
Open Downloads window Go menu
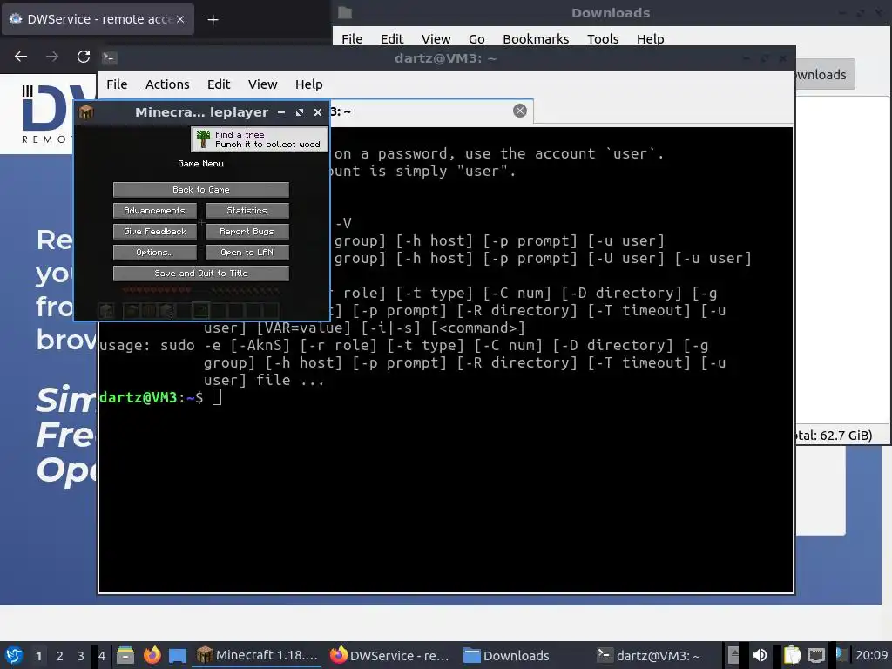pyautogui.click(x=476, y=38)
